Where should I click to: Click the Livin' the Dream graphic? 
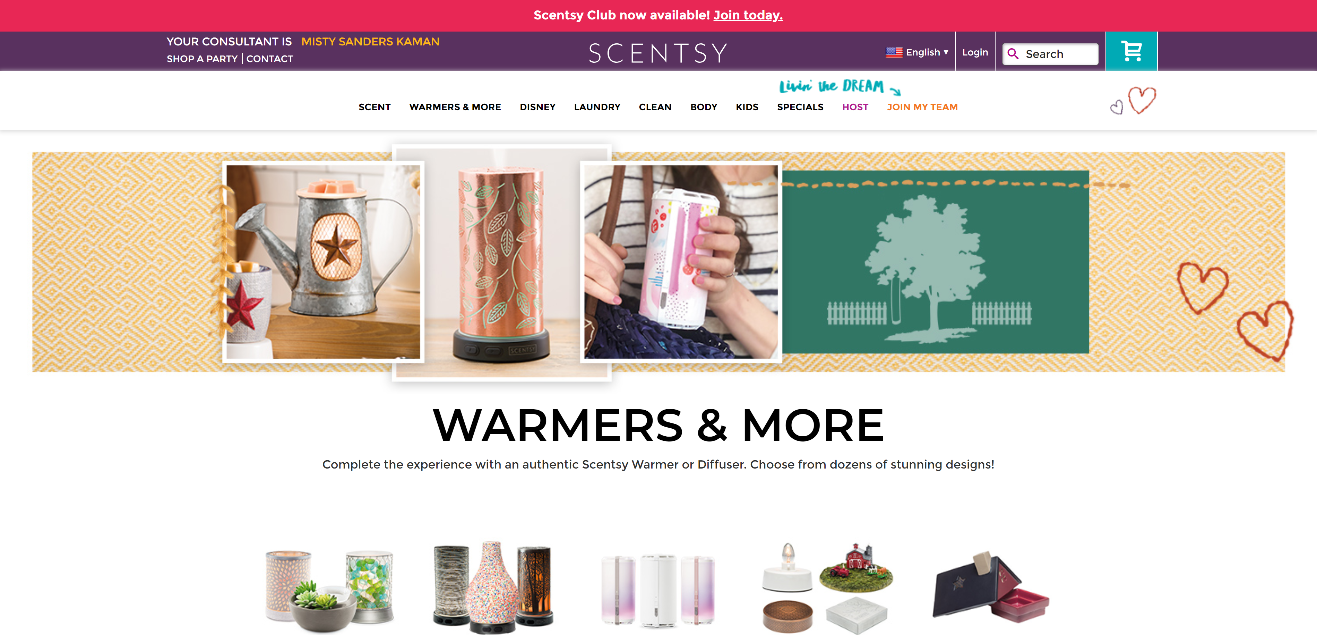coord(840,86)
